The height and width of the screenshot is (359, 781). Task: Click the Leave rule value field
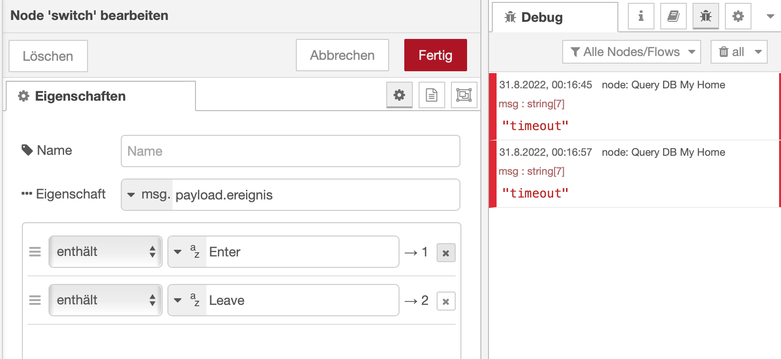click(x=303, y=300)
